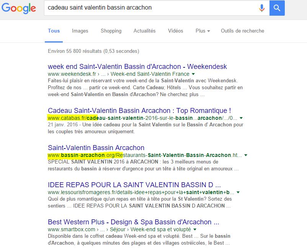Expand the arrow next to weekendesk.fr URL
The height and width of the screenshot is (250, 307).
(193, 74)
